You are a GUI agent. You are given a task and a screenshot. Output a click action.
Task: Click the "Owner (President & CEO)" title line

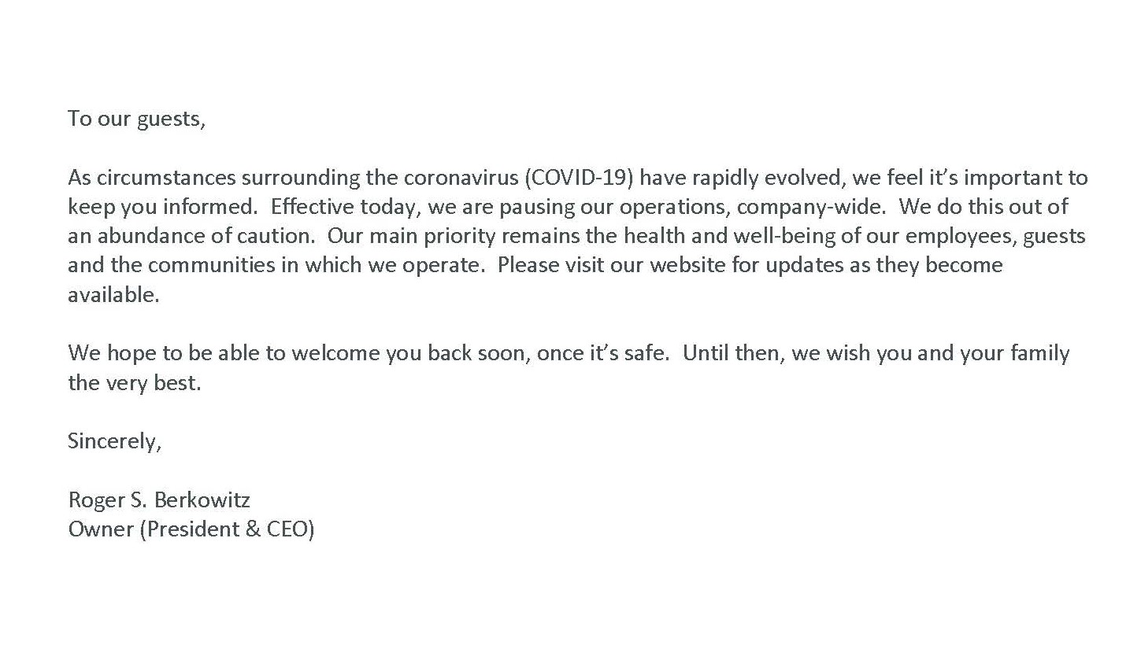tap(191, 529)
